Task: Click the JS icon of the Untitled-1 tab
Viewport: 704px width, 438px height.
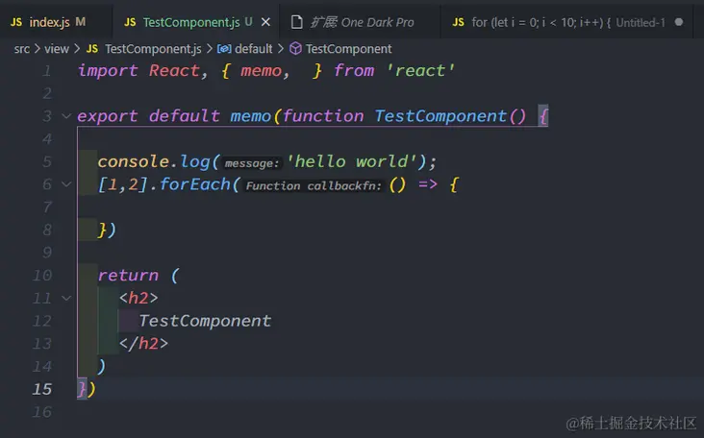Action: coord(459,22)
